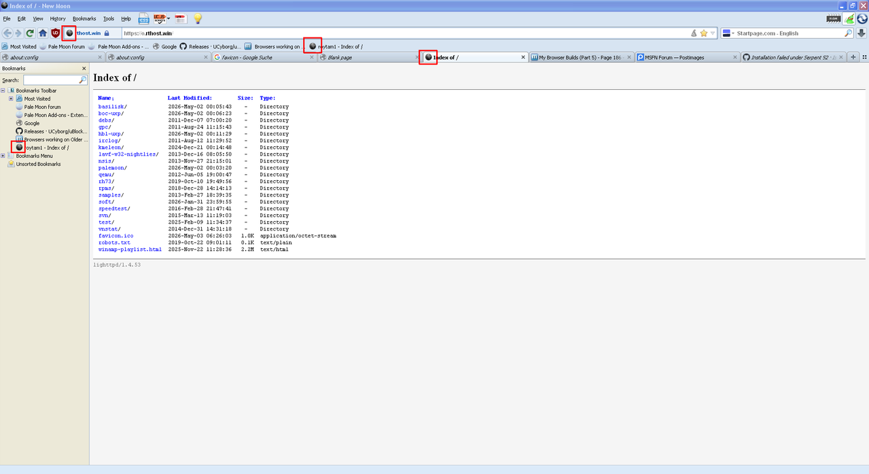Close the Bookmarks sidebar panel
This screenshot has height=474, width=869.
pyautogui.click(x=84, y=69)
